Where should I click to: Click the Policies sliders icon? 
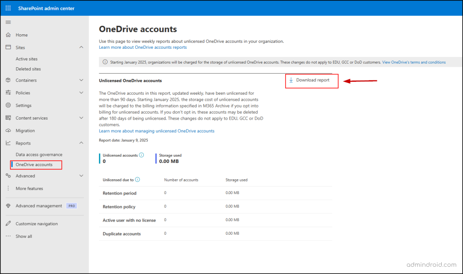[8, 93]
